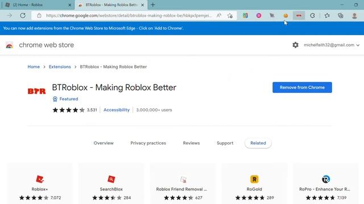The image size is (364, 204).
Task: Open Roblox Friend Removal extension icon
Action: (x=183, y=180)
